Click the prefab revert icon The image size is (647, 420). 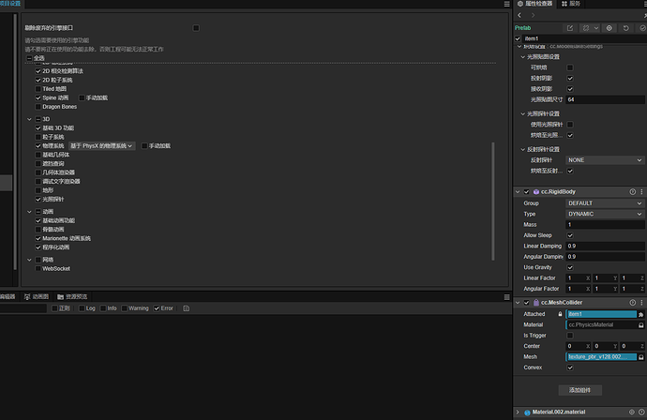626,28
